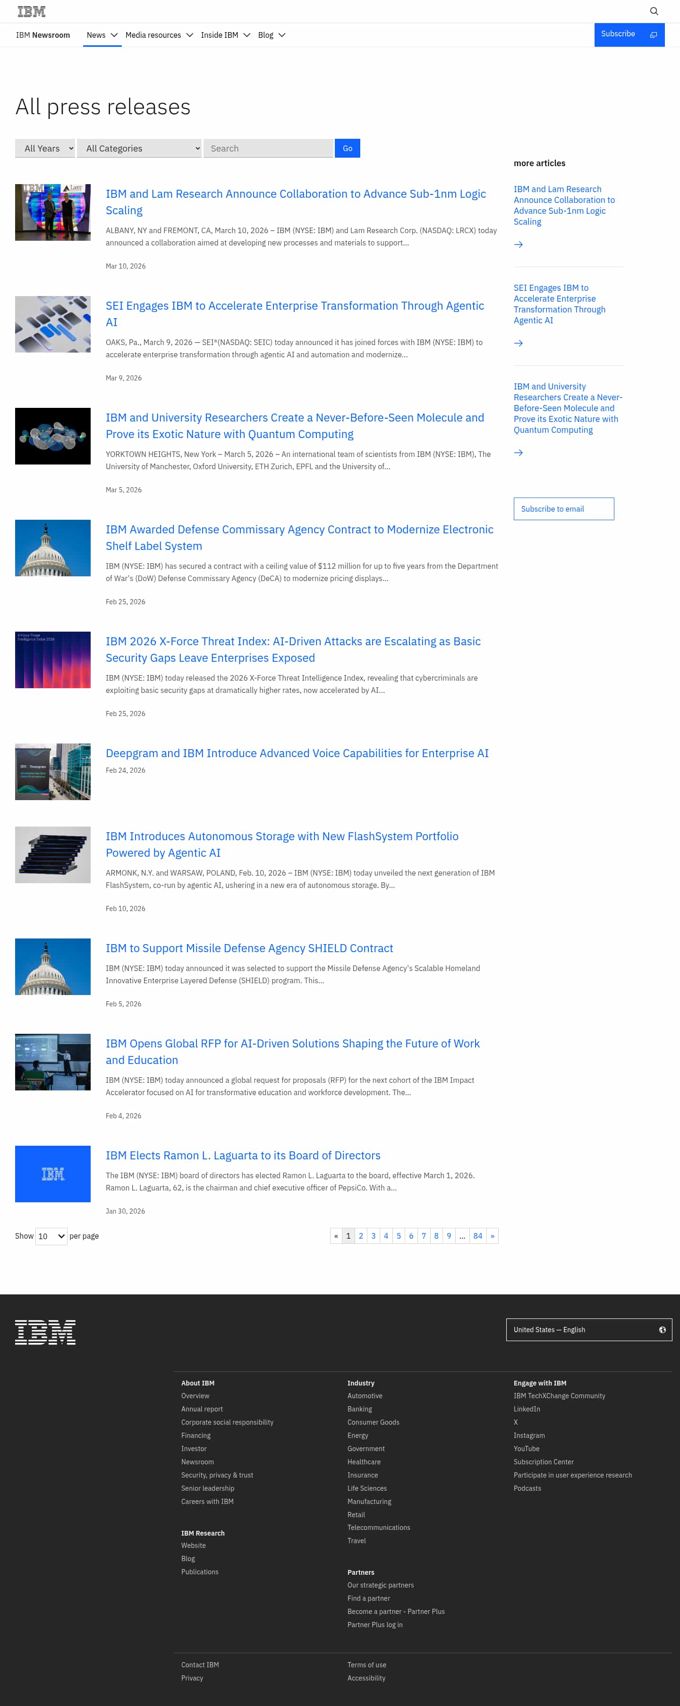Open FlashSystem Portfolio article title
This screenshot has height=1706, width=680.
click(282, 845)
